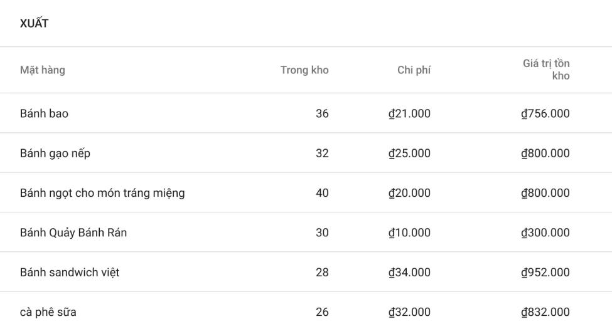Select the Bánh sandwich việt row
Viewport: 612px width, 329px height.
click(70, 272)
